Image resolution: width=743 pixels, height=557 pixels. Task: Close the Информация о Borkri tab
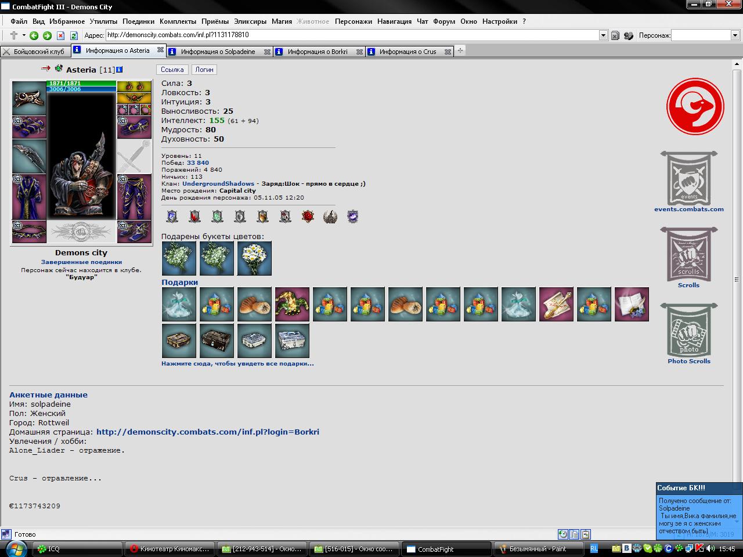coord(359,52)
